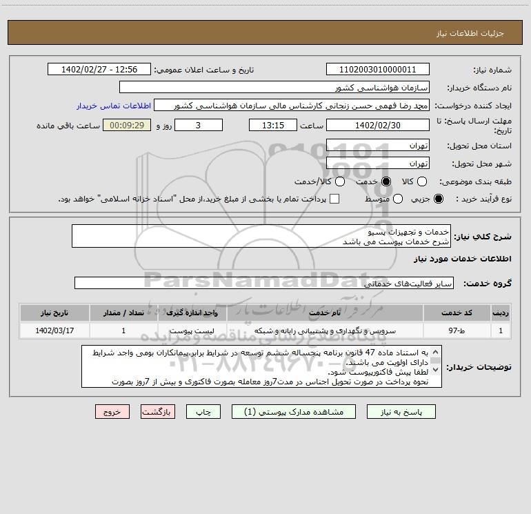531x514 pixels.
Task: Toggle the اسناد خزانه اسلامی payment checkbox
Action: (x=334, y=199)
